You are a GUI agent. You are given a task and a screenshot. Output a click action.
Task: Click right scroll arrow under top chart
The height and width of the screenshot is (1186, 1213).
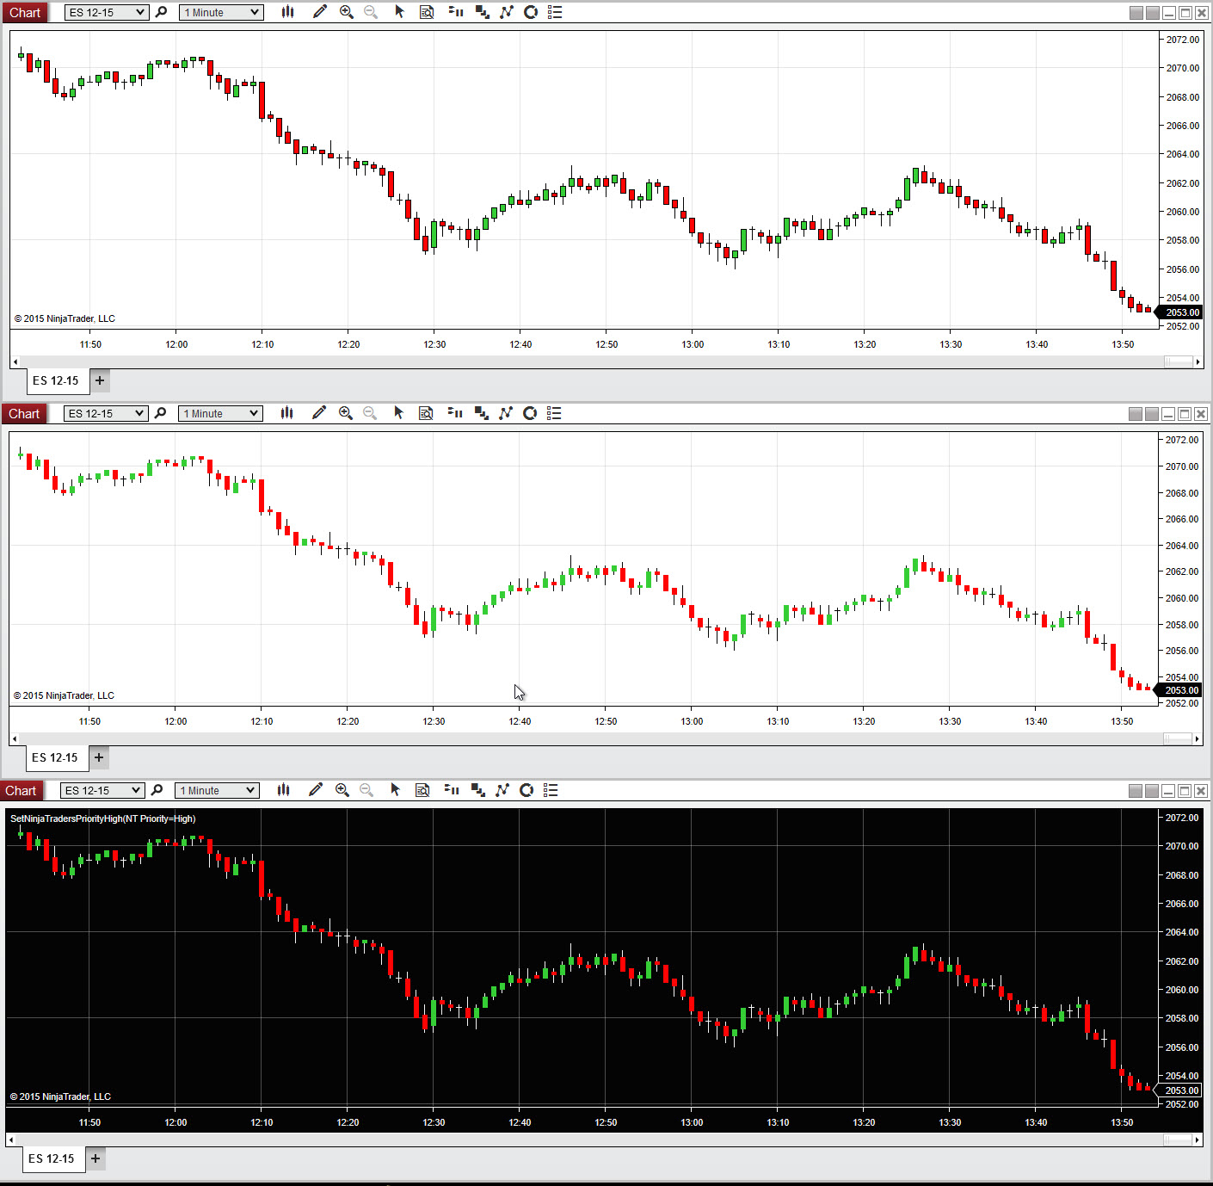tap(1198, 362)
